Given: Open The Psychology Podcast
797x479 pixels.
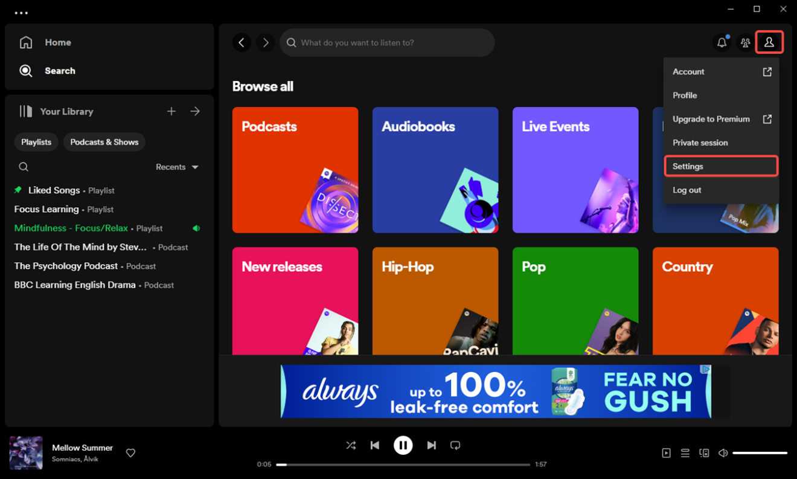Looking at the screenshot, I should coord(109,266).
